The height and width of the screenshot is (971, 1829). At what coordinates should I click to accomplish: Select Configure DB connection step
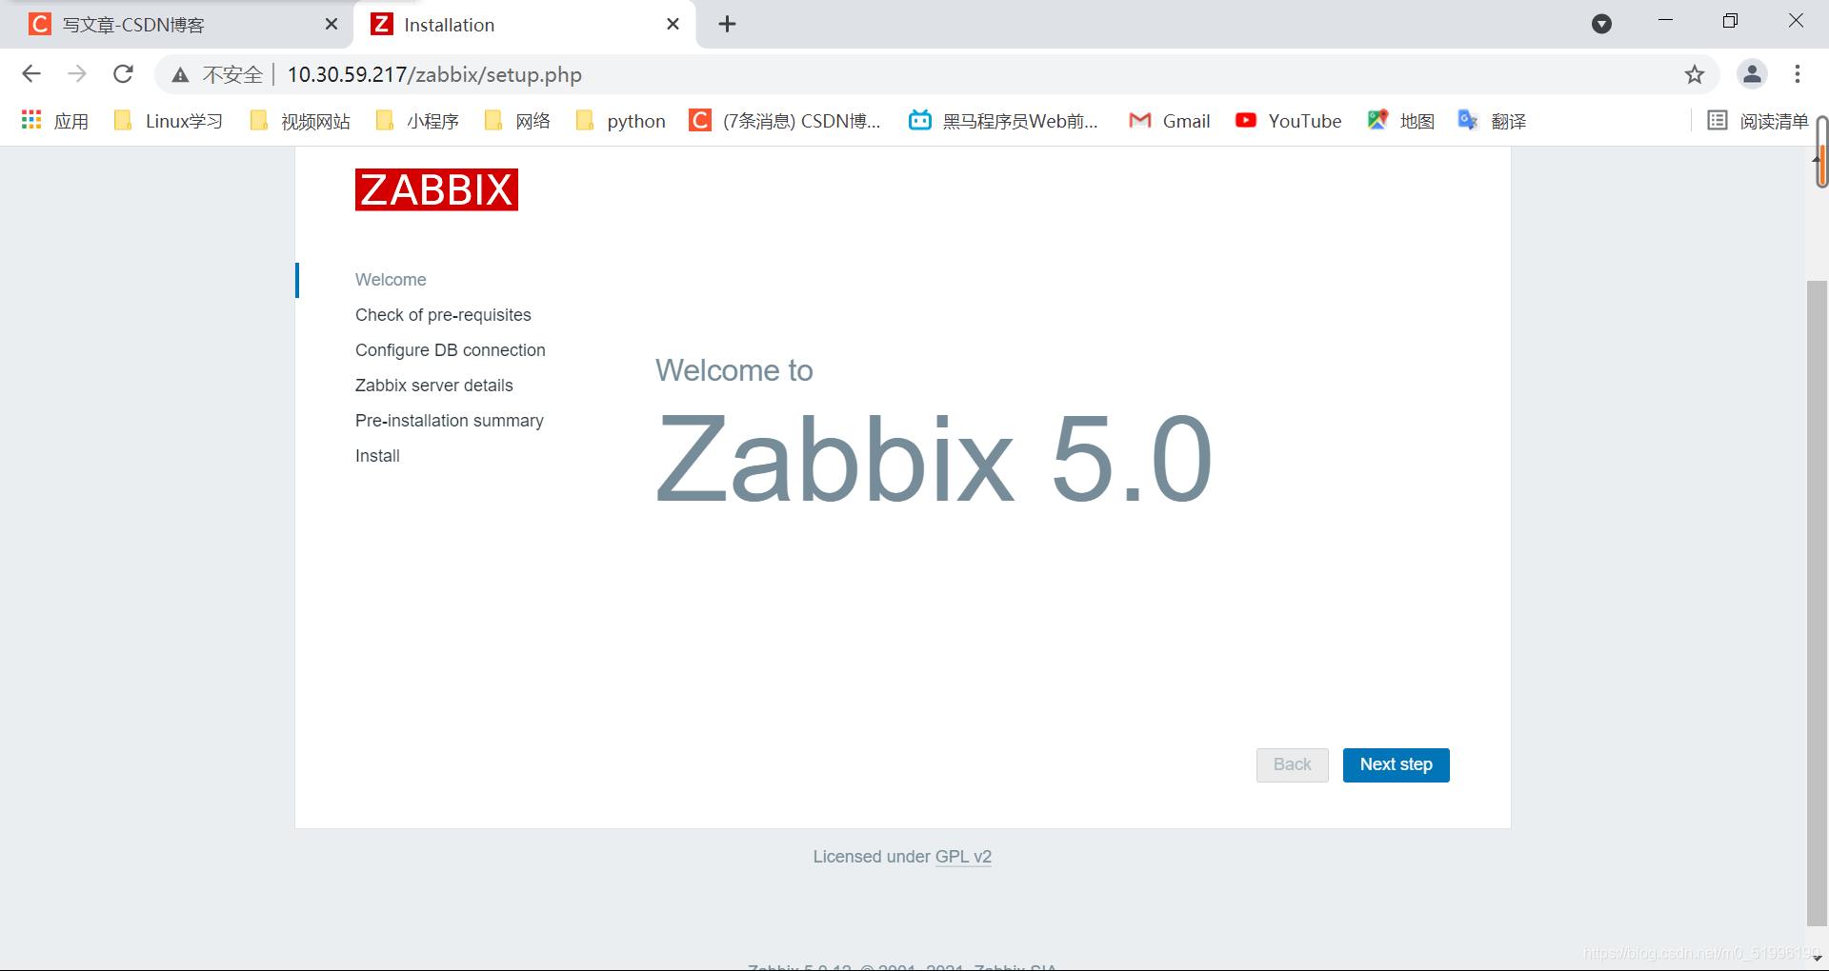450,350
